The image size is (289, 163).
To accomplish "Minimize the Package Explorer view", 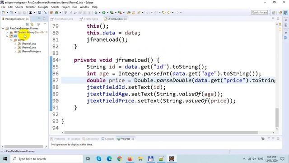I will [39, 19].
